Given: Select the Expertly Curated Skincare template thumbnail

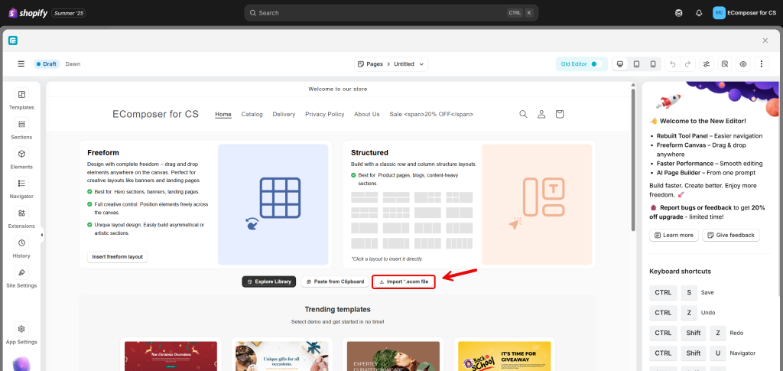Looking at the screenshot, I should [393, 356].
